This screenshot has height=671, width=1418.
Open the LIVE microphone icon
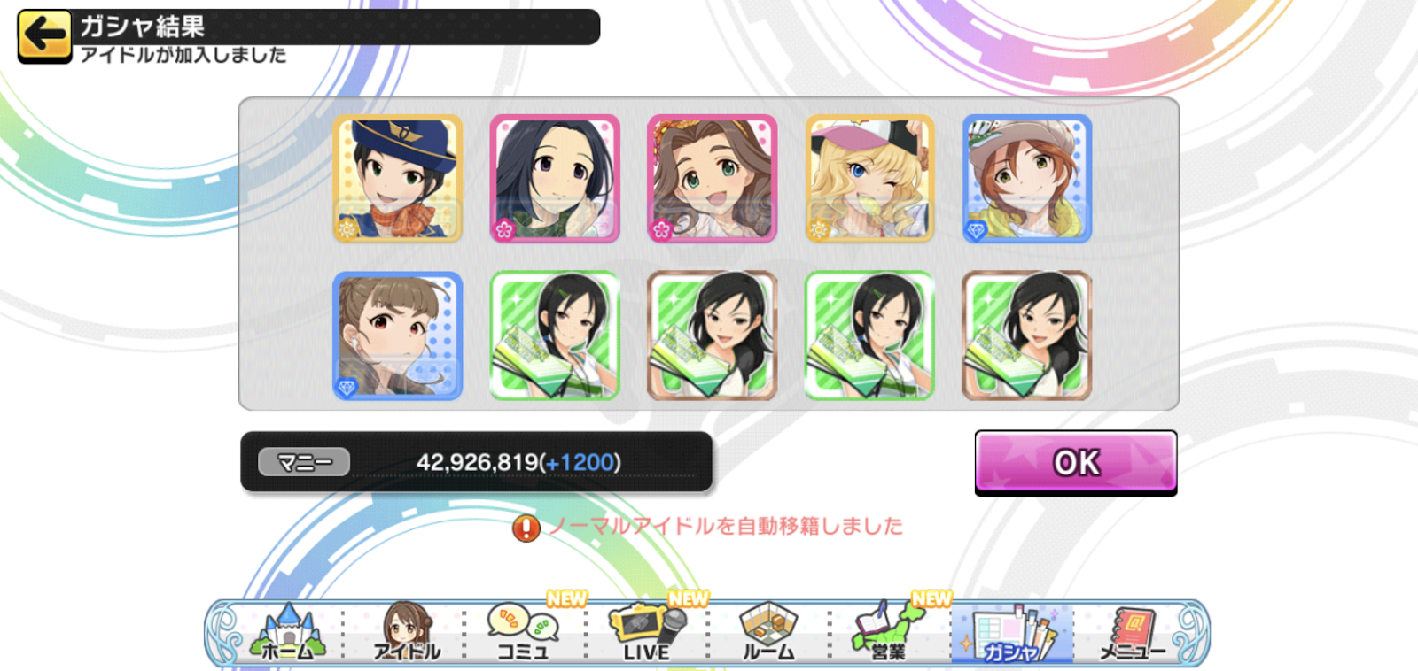pyautogui.click(x=646, y=633)
